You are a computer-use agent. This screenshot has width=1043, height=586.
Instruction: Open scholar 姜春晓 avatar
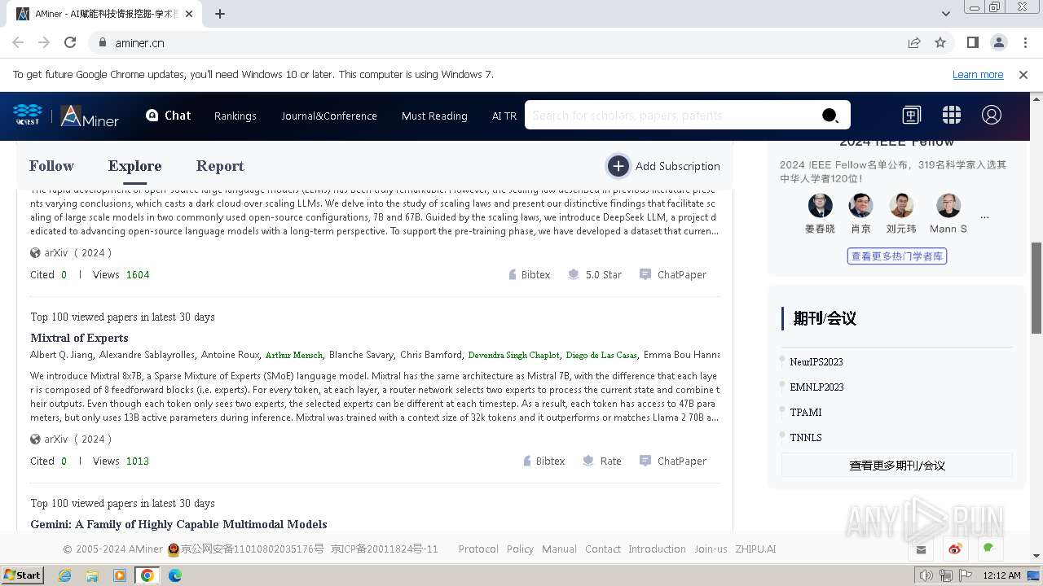pos(820,206)
